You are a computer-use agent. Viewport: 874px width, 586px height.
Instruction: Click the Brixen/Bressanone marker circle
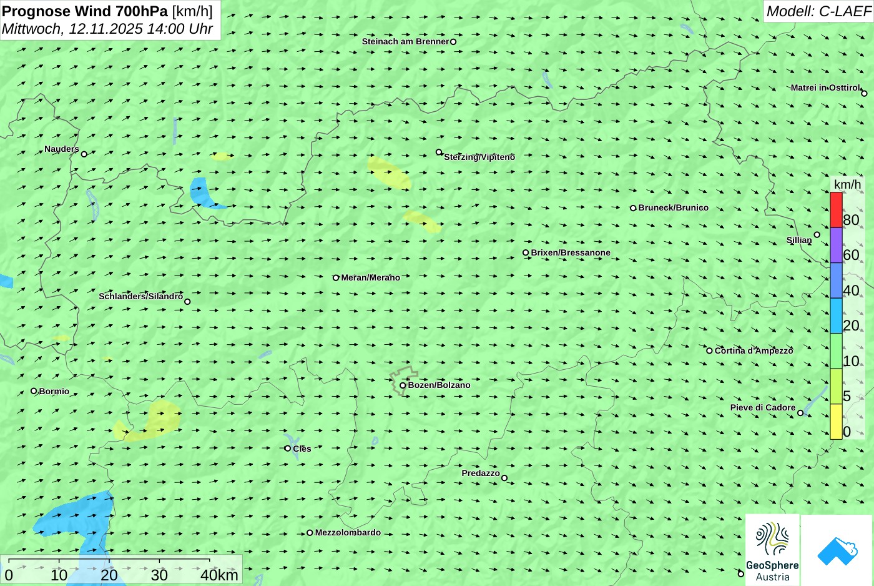tap(526, 253)
